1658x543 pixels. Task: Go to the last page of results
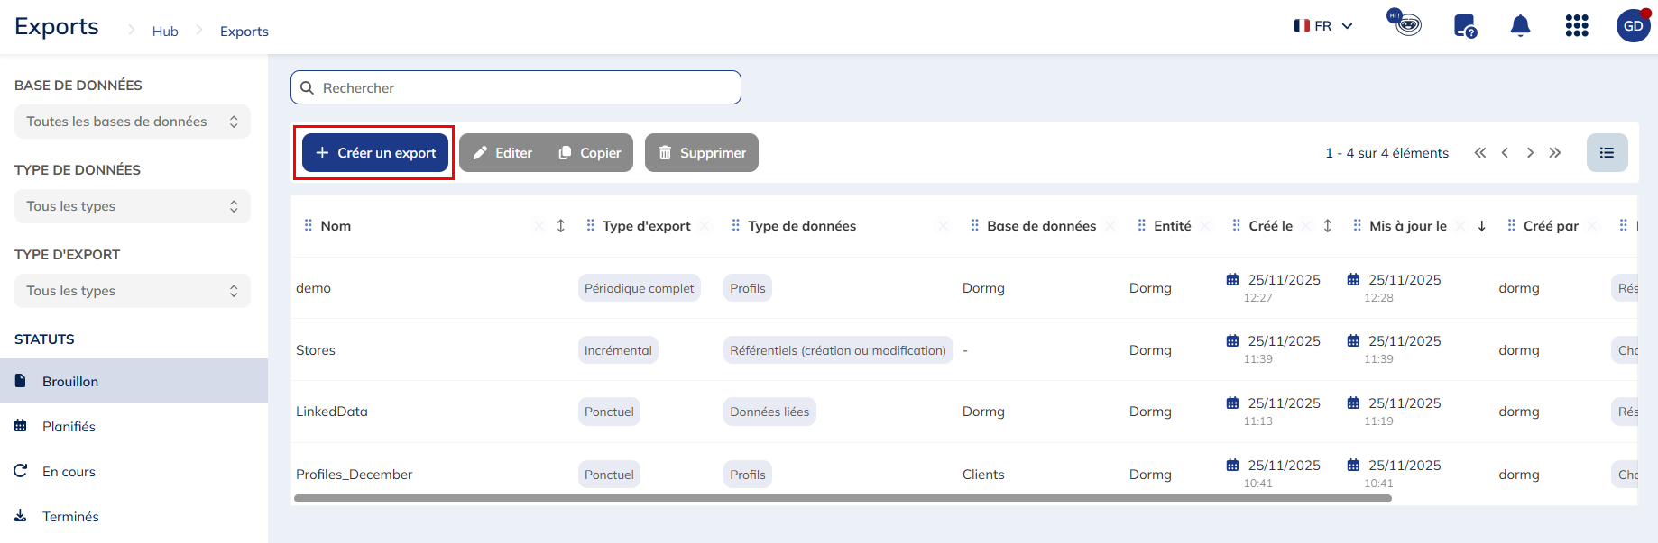[x=1555, y=153]
